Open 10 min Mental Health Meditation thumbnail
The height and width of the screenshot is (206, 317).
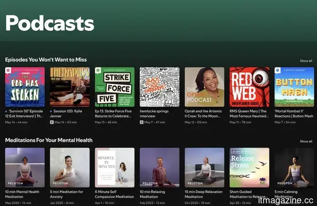25,168
